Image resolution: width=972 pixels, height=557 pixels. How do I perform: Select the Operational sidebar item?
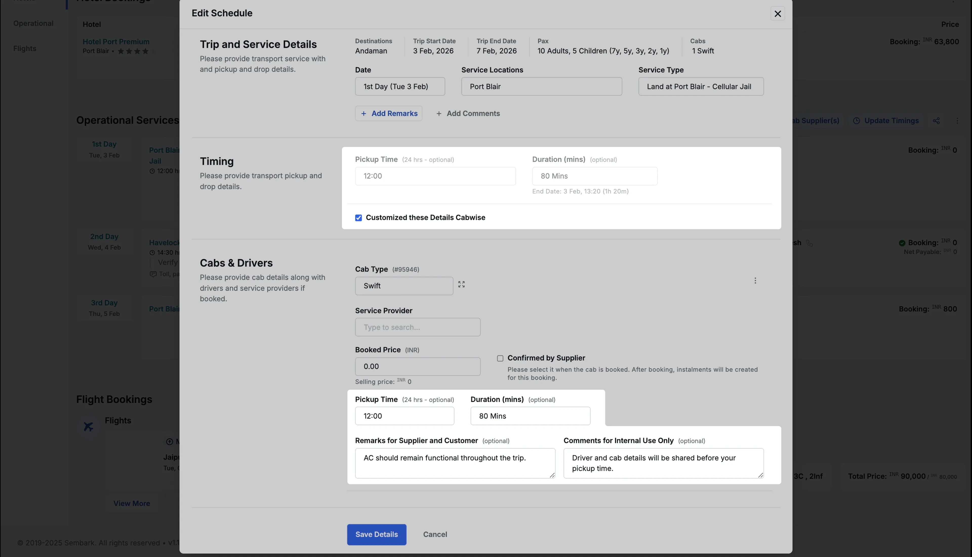click(x=33, y=23)
